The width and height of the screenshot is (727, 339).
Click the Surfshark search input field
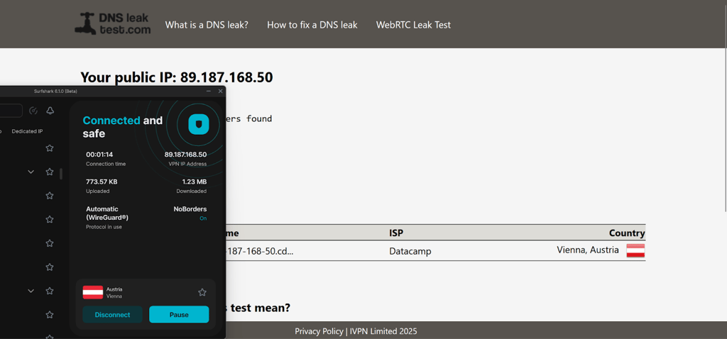(x=11, y=111)
